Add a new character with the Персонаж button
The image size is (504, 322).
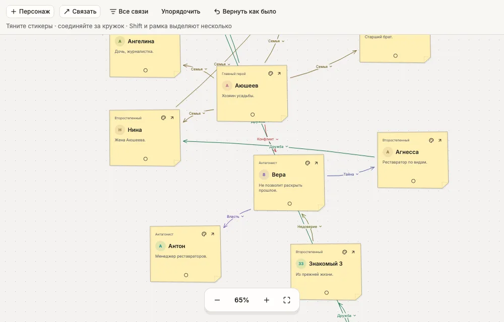pos(30,12)
